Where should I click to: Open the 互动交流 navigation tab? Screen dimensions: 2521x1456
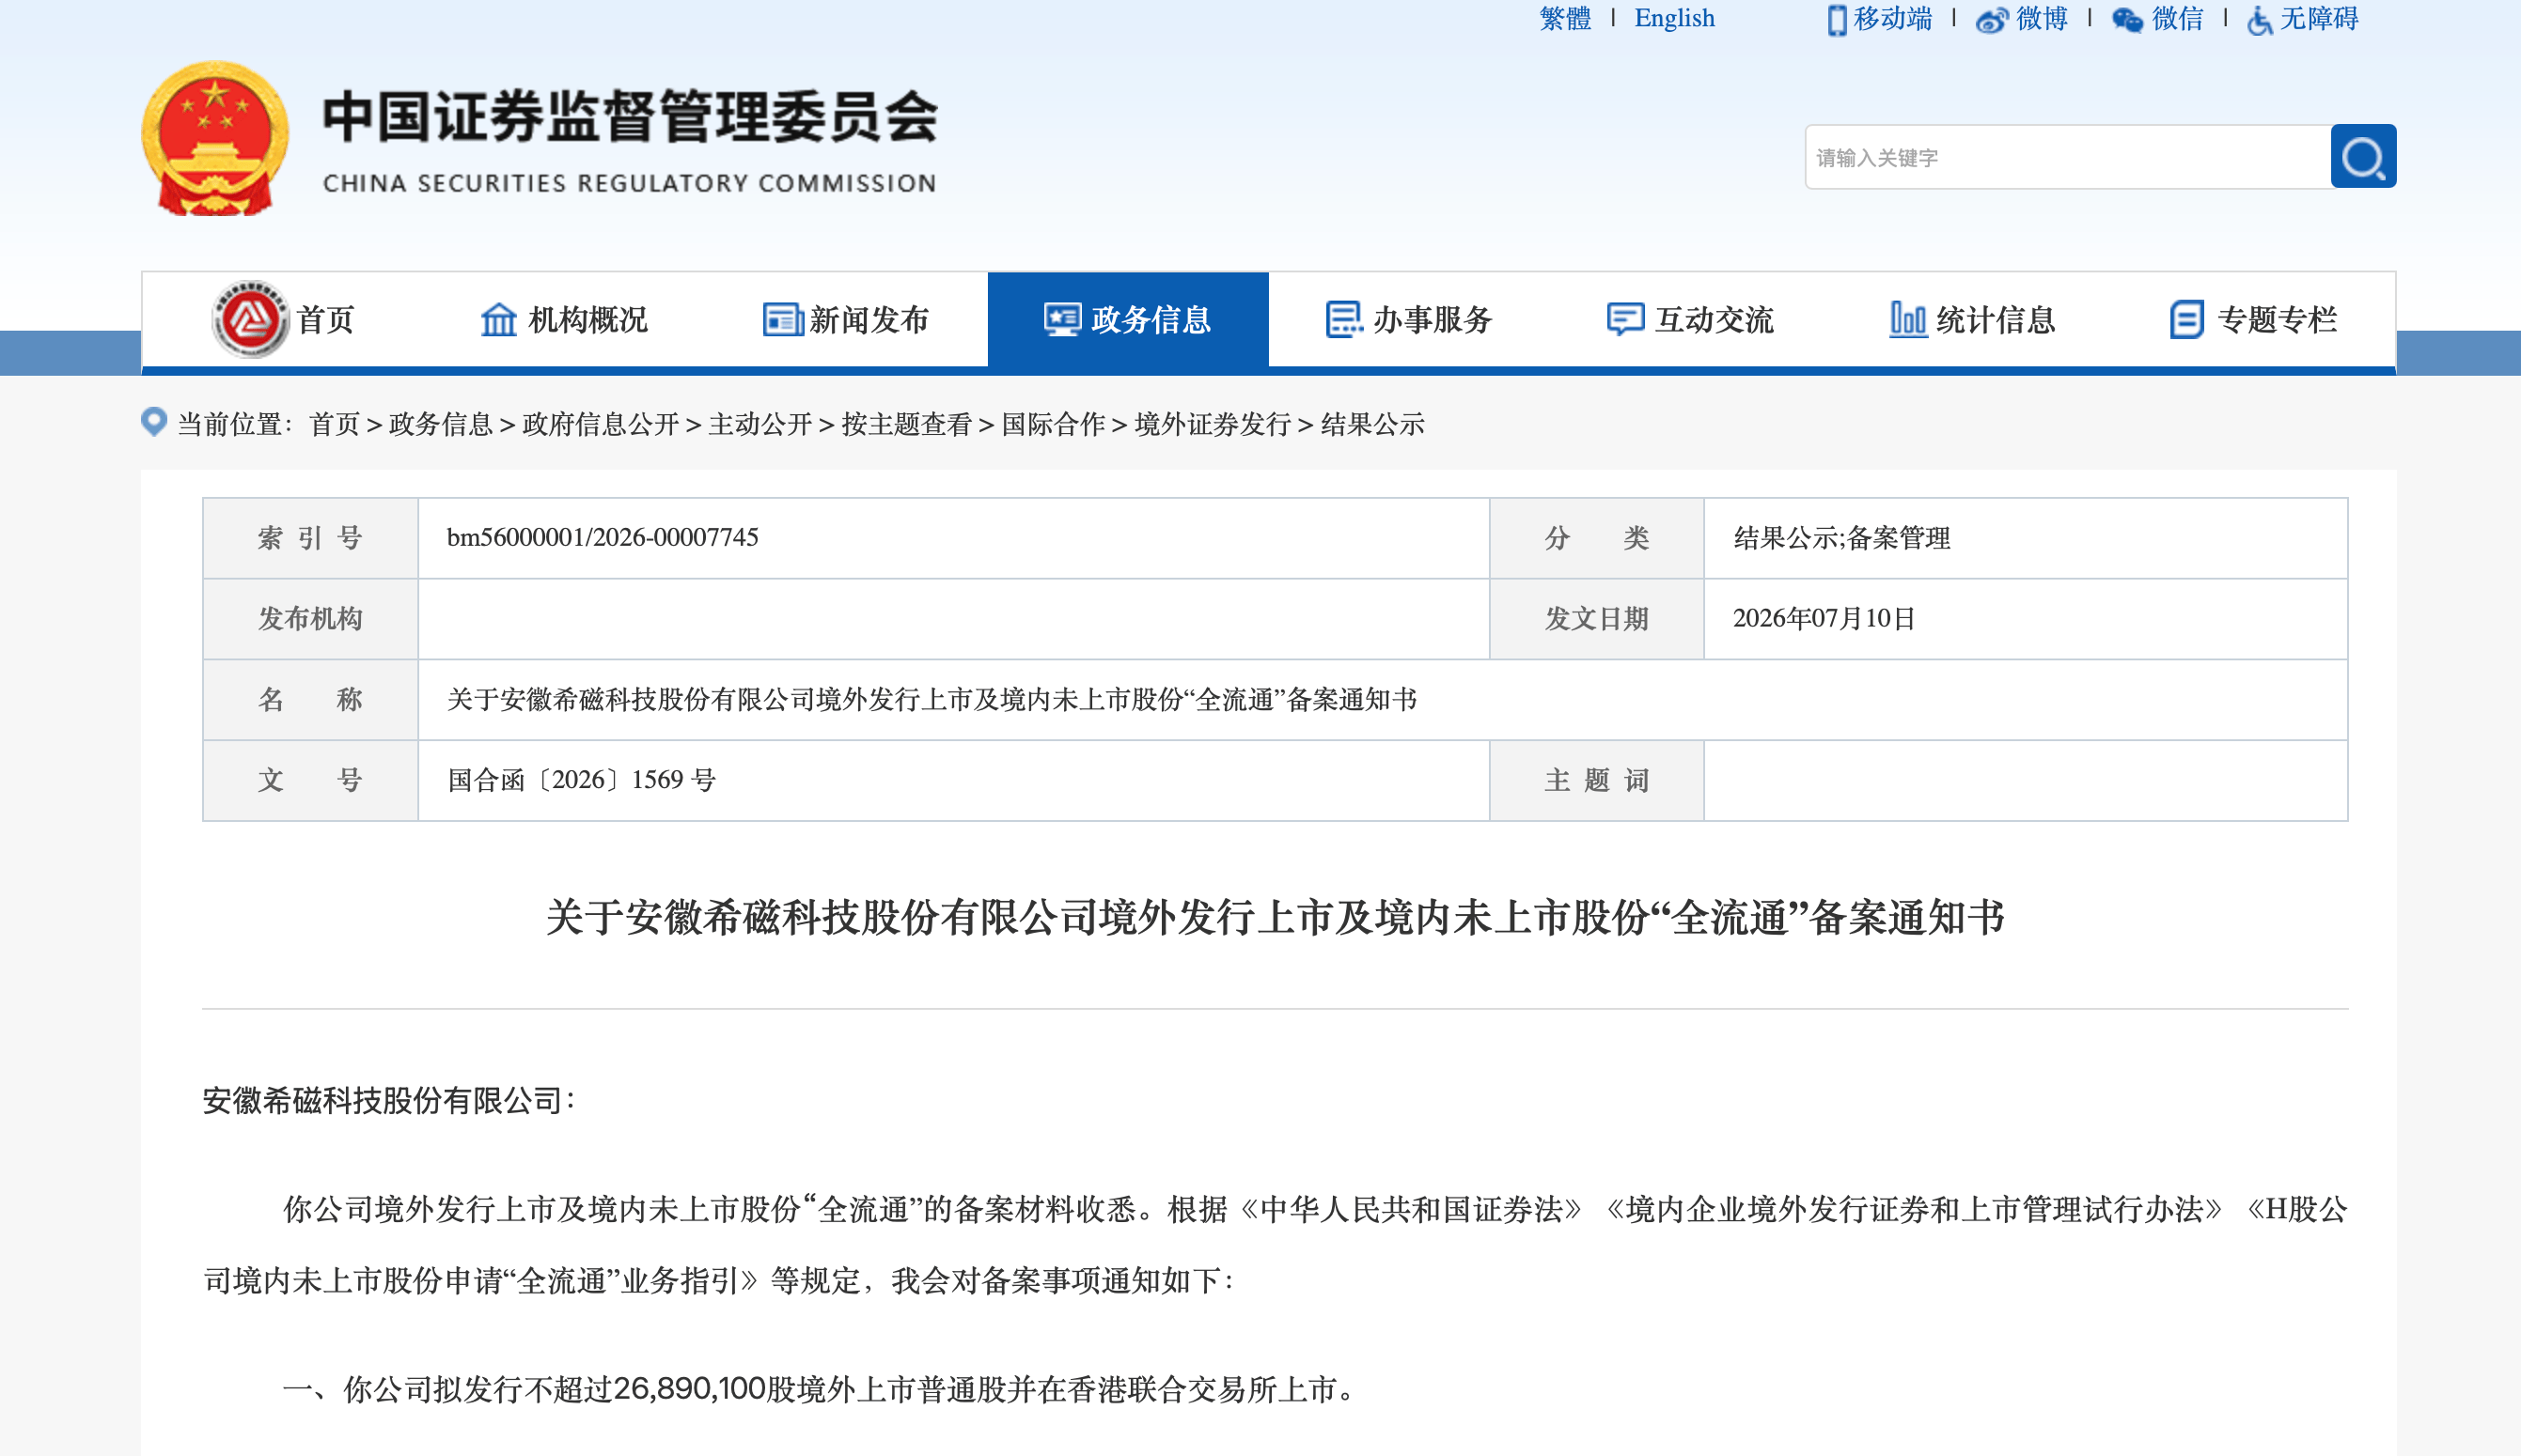pyautogui.click(x=1692, y=320)
